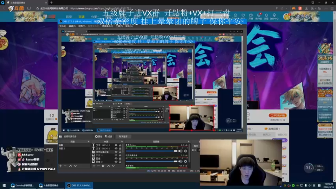Pop out the Sources dock icon
The height and width of the screenshot is (189, 336).
122,142
